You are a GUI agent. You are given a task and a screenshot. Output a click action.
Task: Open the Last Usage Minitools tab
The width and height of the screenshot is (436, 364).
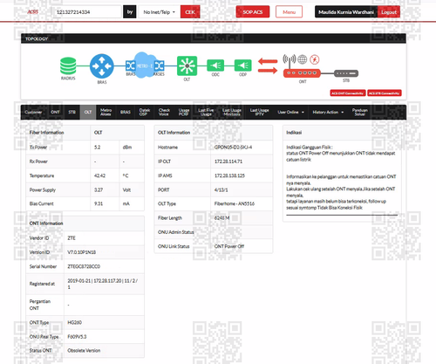[232, 112]
